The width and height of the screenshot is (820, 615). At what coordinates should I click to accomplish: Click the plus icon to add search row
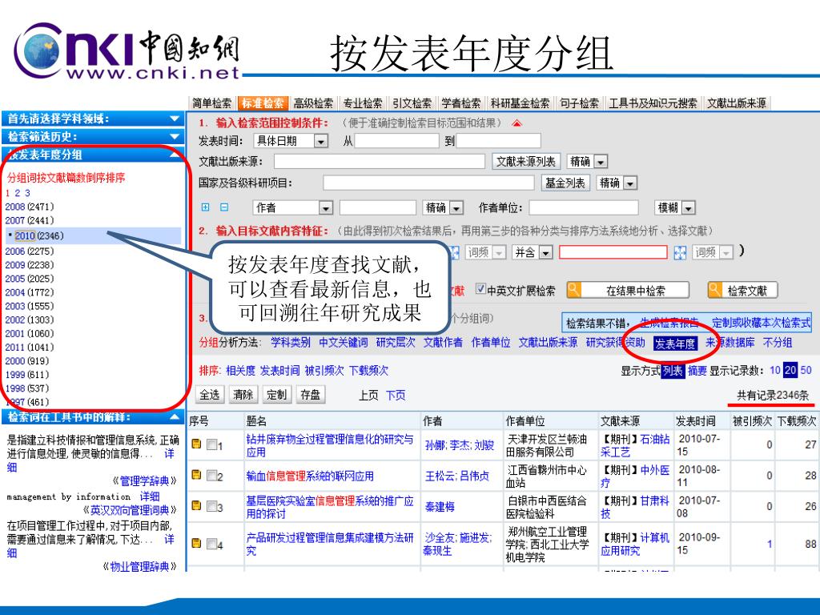(206, 207)
